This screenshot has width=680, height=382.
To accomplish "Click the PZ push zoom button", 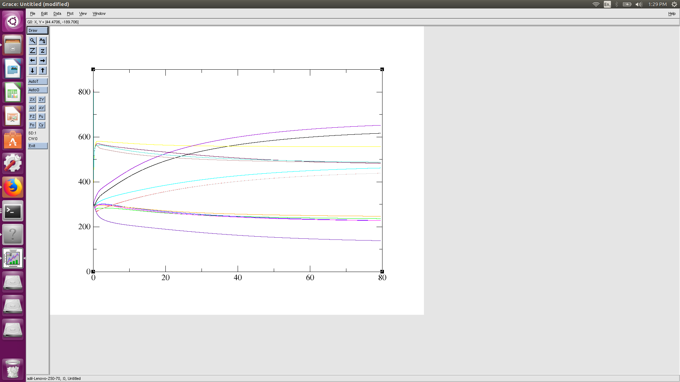I will pos(32,116).
